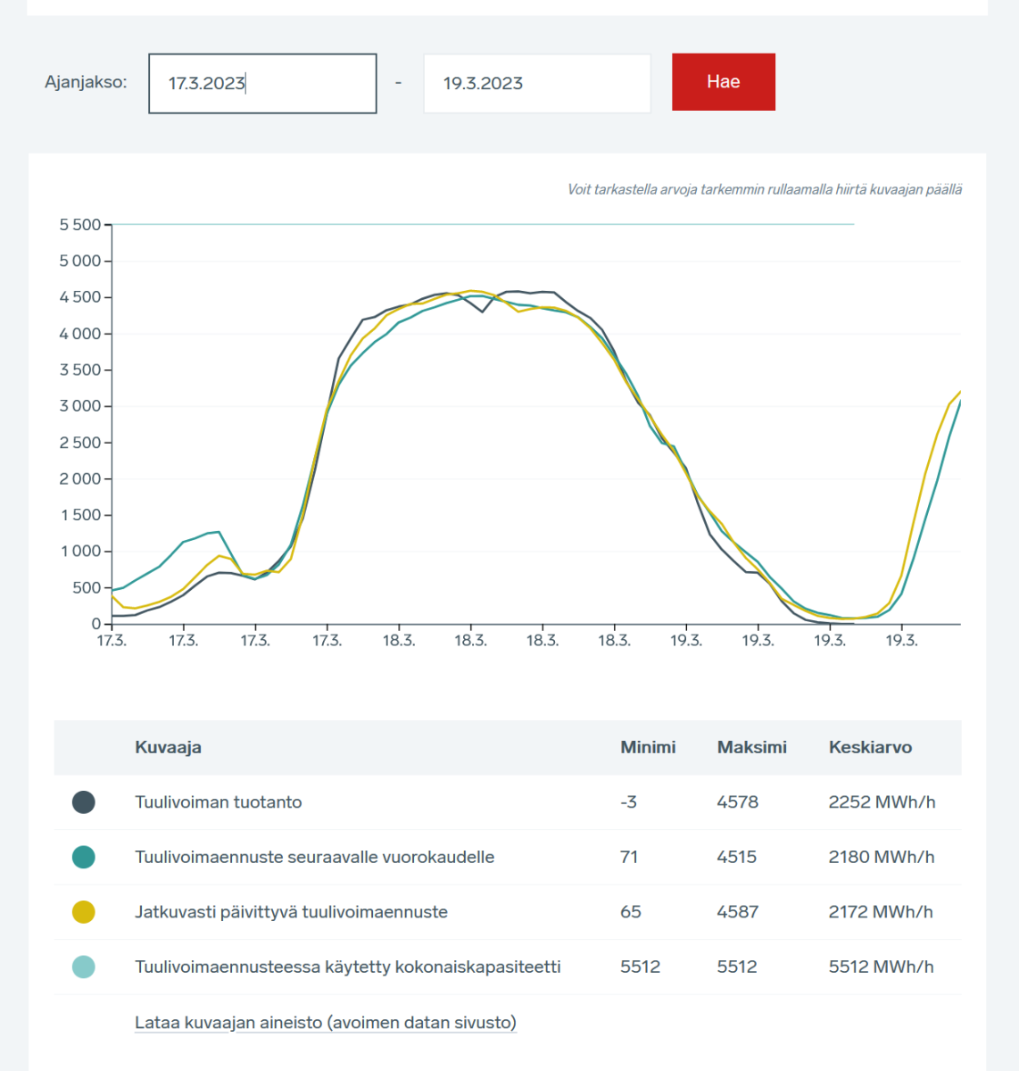The image size is (1019, 1071).
Task: Click the 2252 MWh/h average value
Action: click(882, 802)
